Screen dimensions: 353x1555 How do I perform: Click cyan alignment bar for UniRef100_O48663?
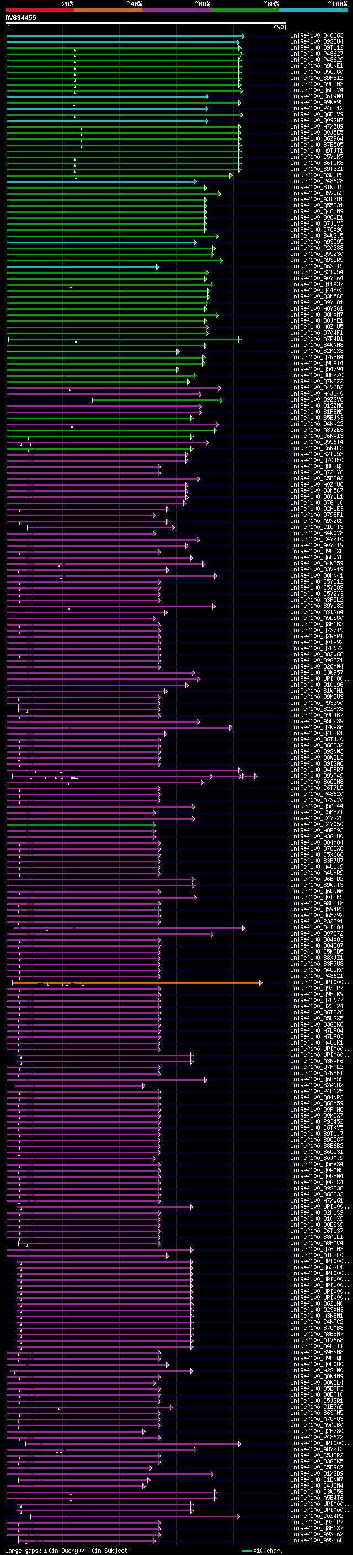[x=125, y=36]
